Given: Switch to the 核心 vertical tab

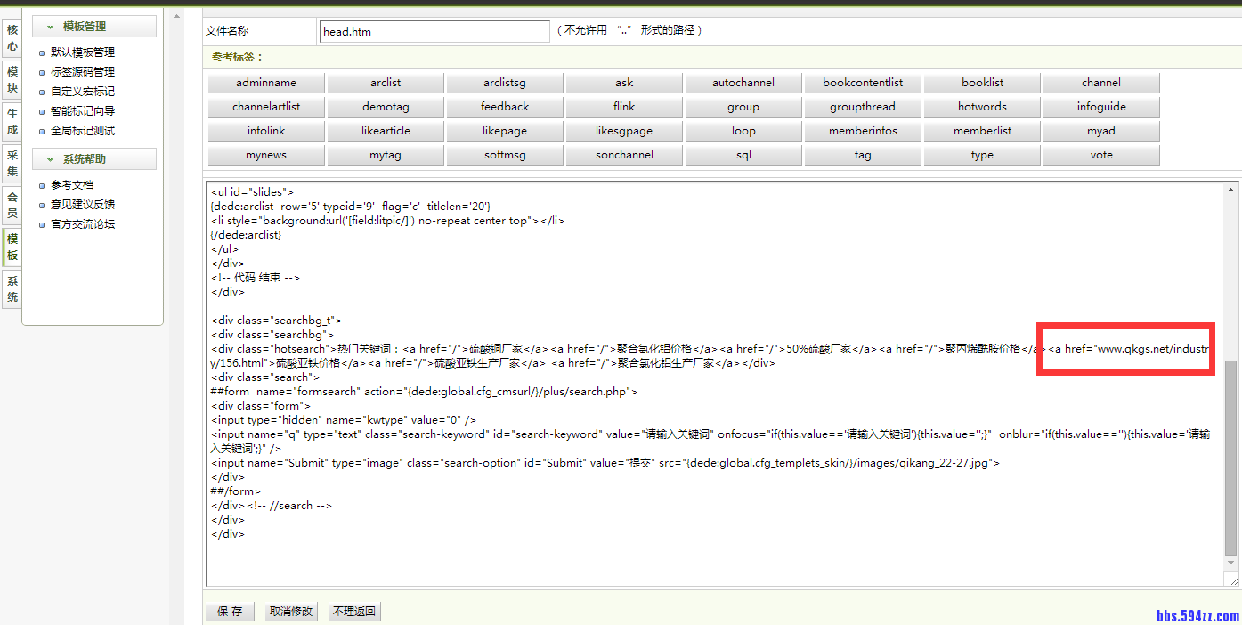Looking at the screenshot, I should (x=12, y=37).
